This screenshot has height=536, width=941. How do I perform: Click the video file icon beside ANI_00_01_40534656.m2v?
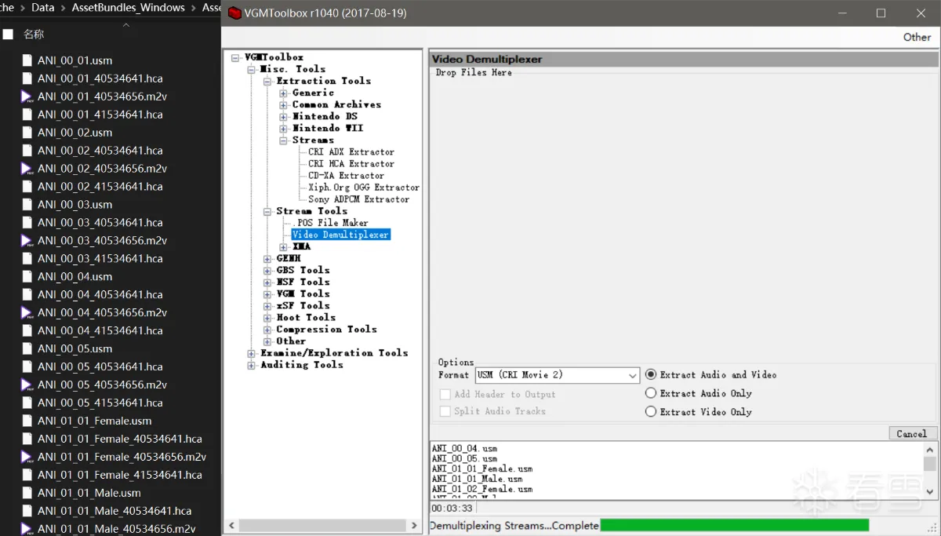click(25, 96)
